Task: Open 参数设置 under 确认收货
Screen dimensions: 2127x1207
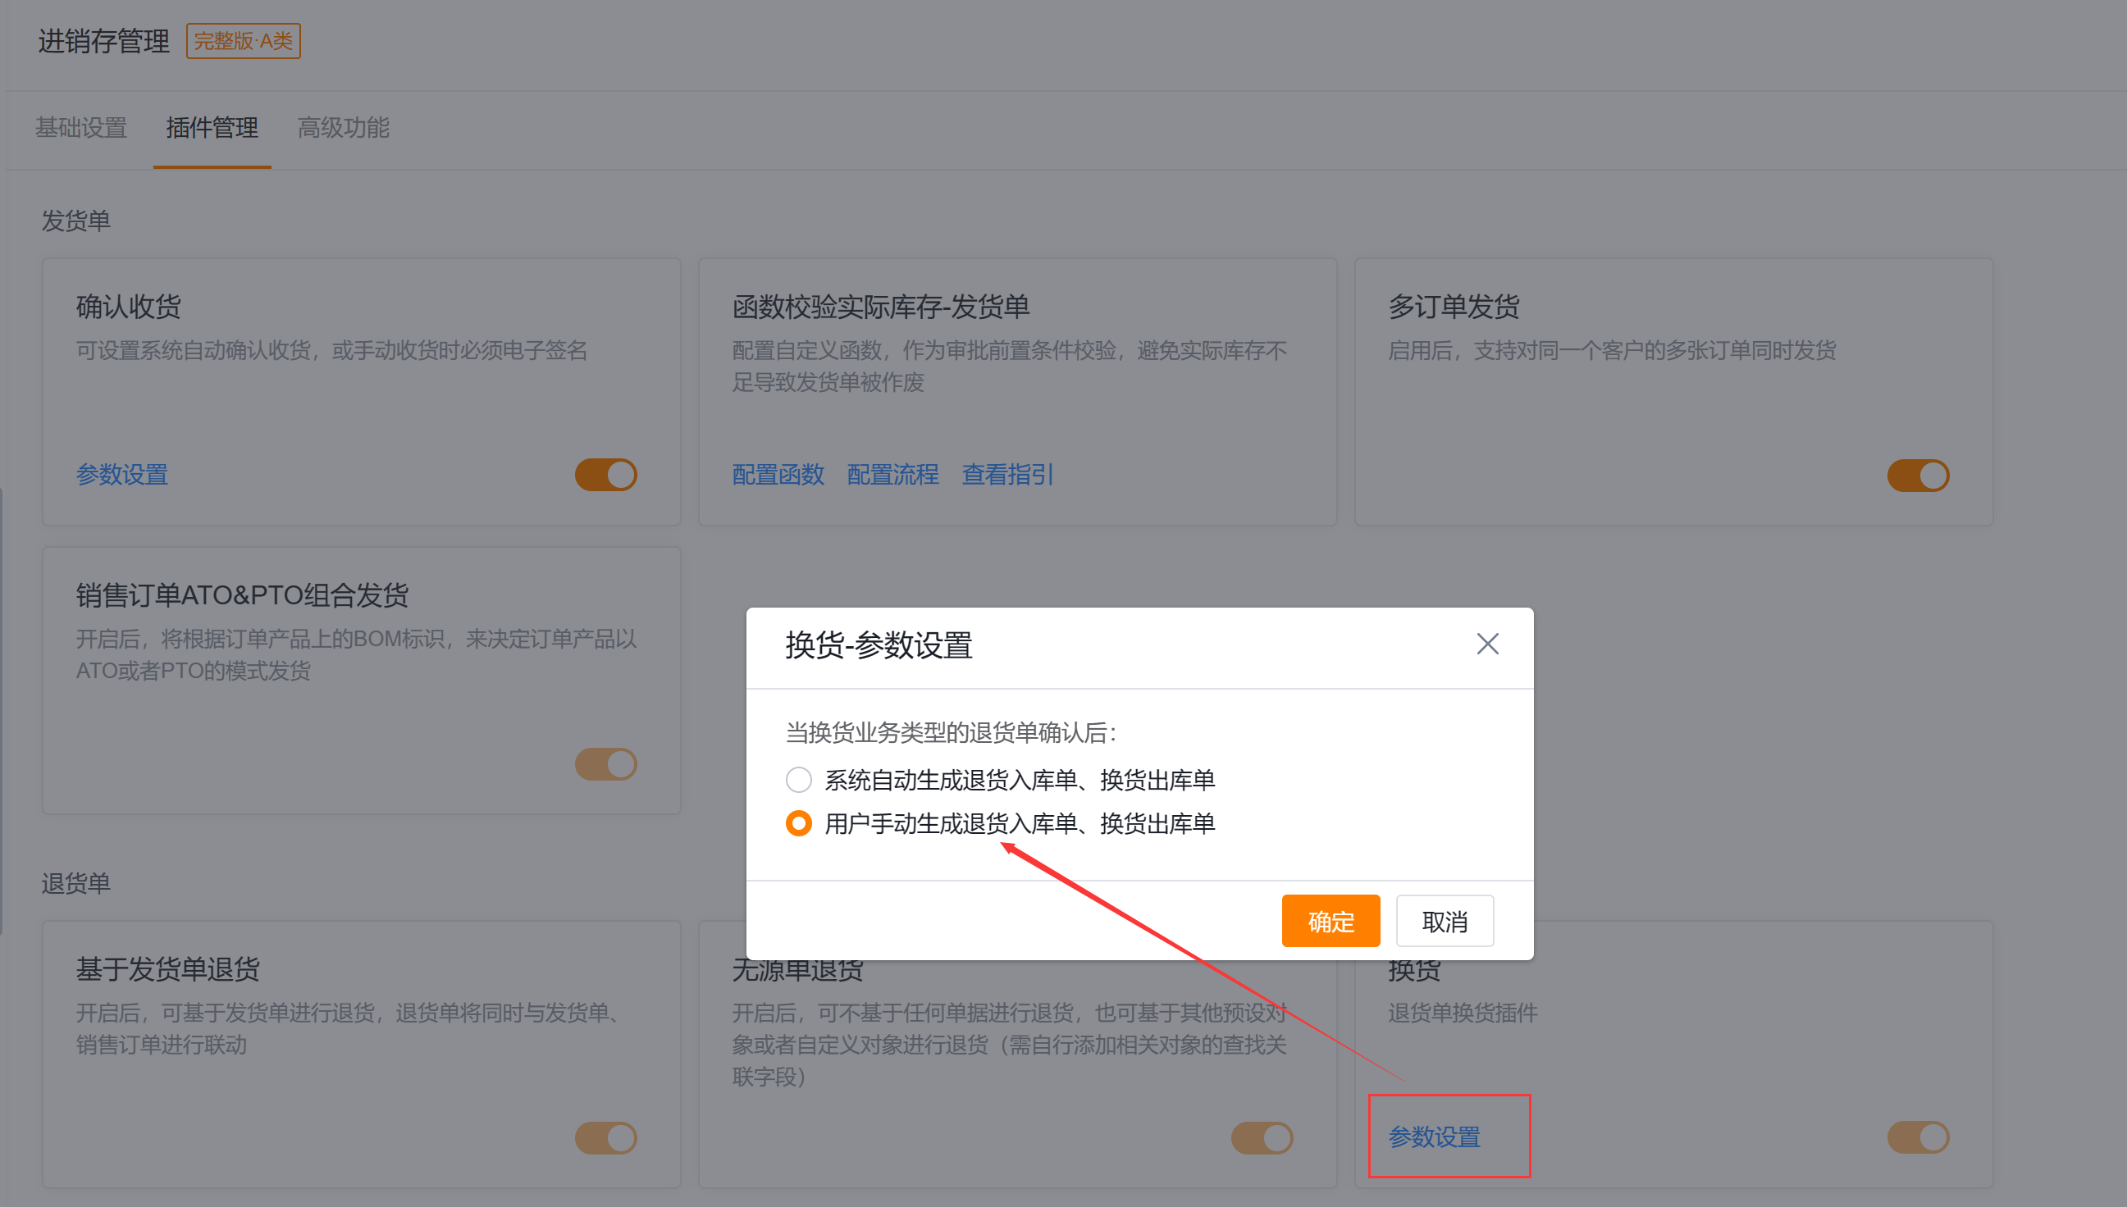Action: tap(121, 474)
